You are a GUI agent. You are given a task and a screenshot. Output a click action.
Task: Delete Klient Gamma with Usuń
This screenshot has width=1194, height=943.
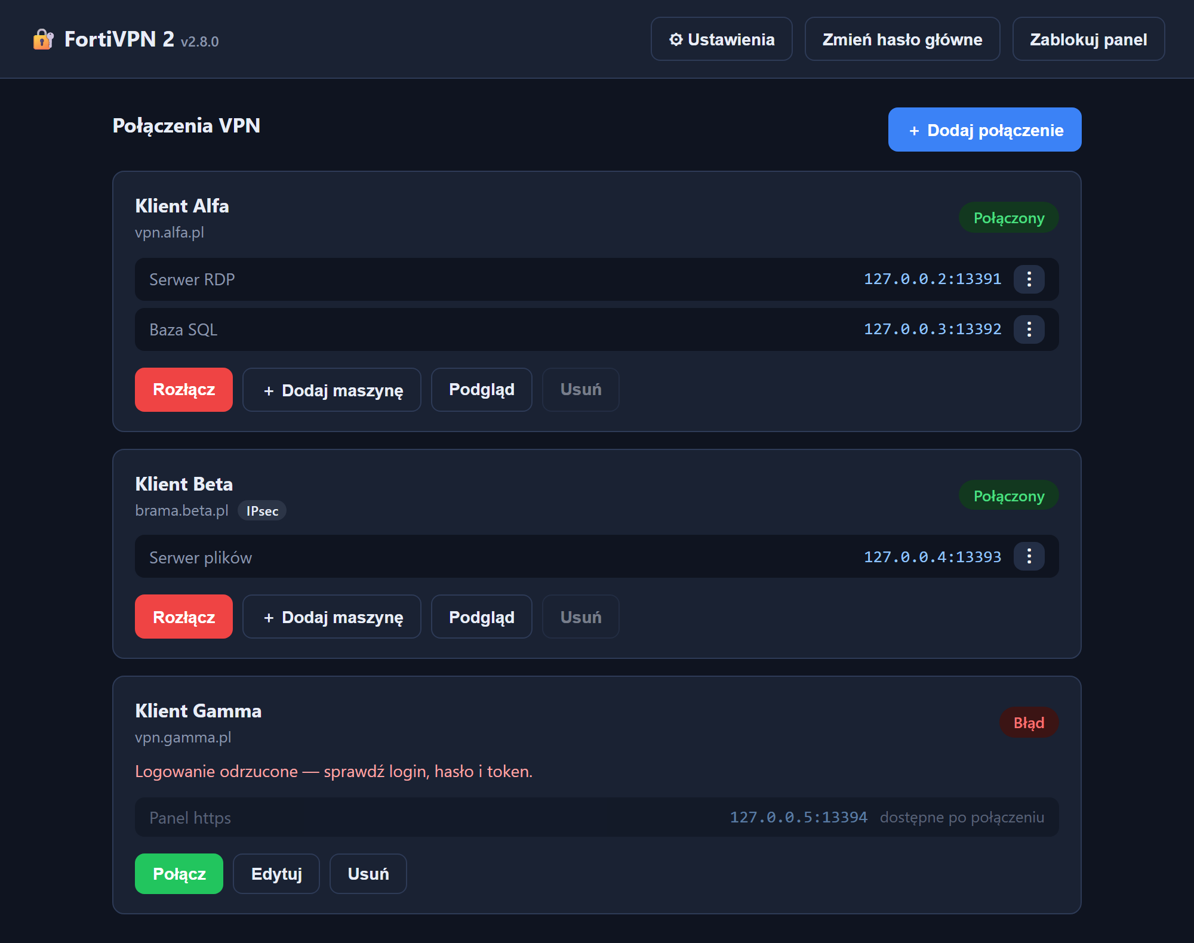[368, 874]
